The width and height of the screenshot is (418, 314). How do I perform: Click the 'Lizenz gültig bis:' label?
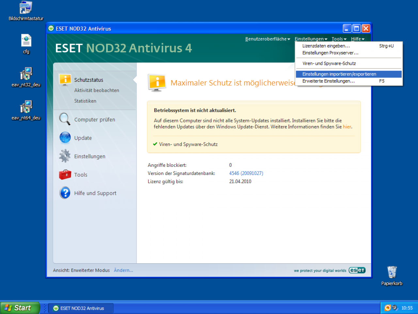click(165, 182)
